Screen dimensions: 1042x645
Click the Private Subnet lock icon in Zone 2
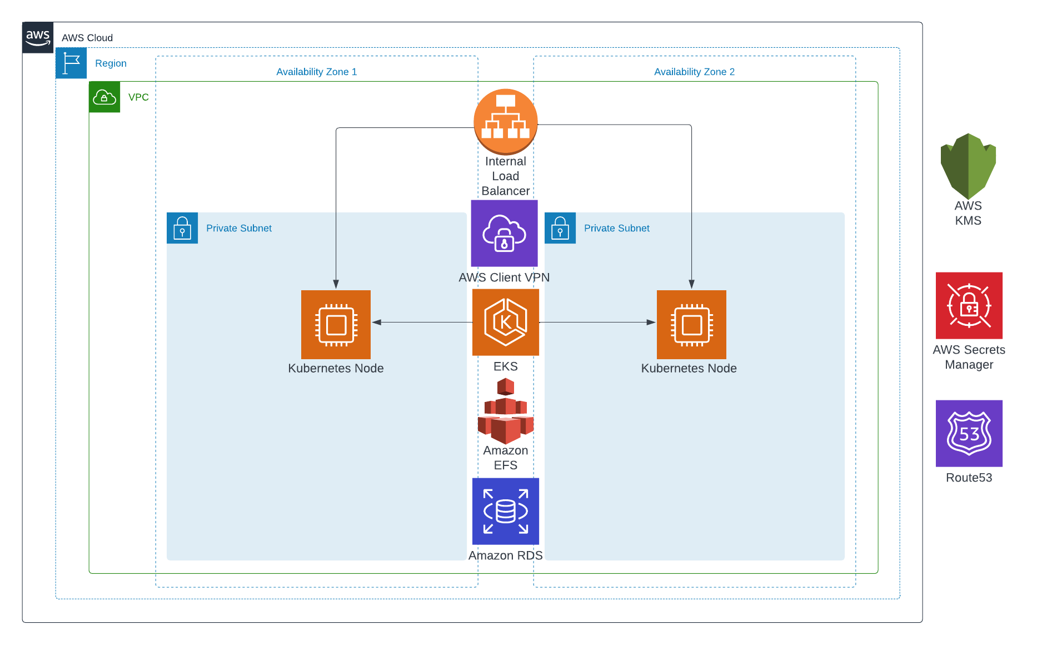560,228
